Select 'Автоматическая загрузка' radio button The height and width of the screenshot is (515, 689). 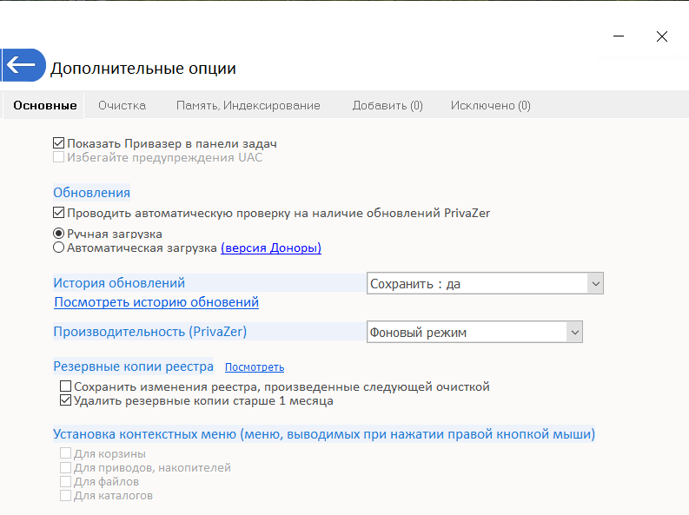[59, 248]
